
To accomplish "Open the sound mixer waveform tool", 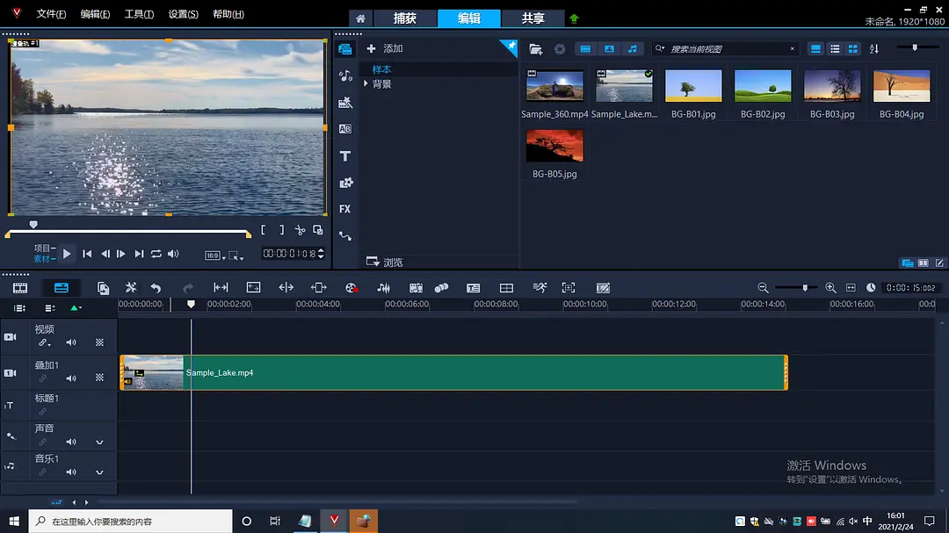I will (383, 287).
